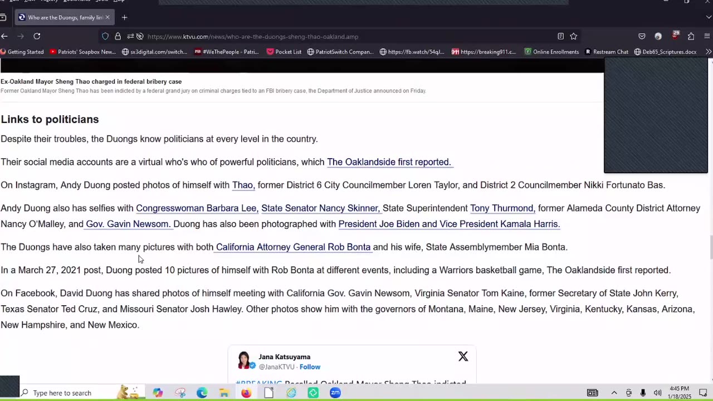Click the dark video overlay thumbnail
Image resolution: width=713 pixels, height=401 pixels.
[x=656, y=115]
